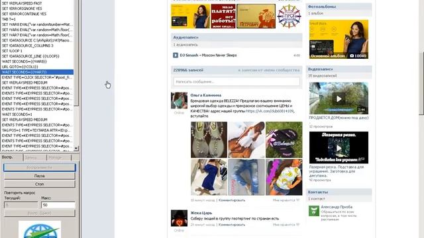
Task: Click the Пауза button
Action: [40, 176]
